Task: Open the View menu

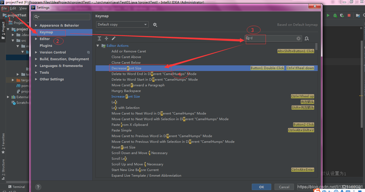Action: (x=23, y=8)
